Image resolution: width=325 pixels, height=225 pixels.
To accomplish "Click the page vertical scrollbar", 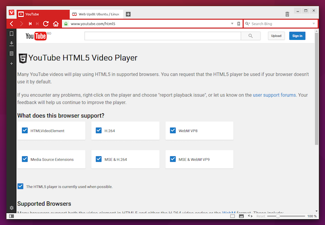I will (317, 89).
